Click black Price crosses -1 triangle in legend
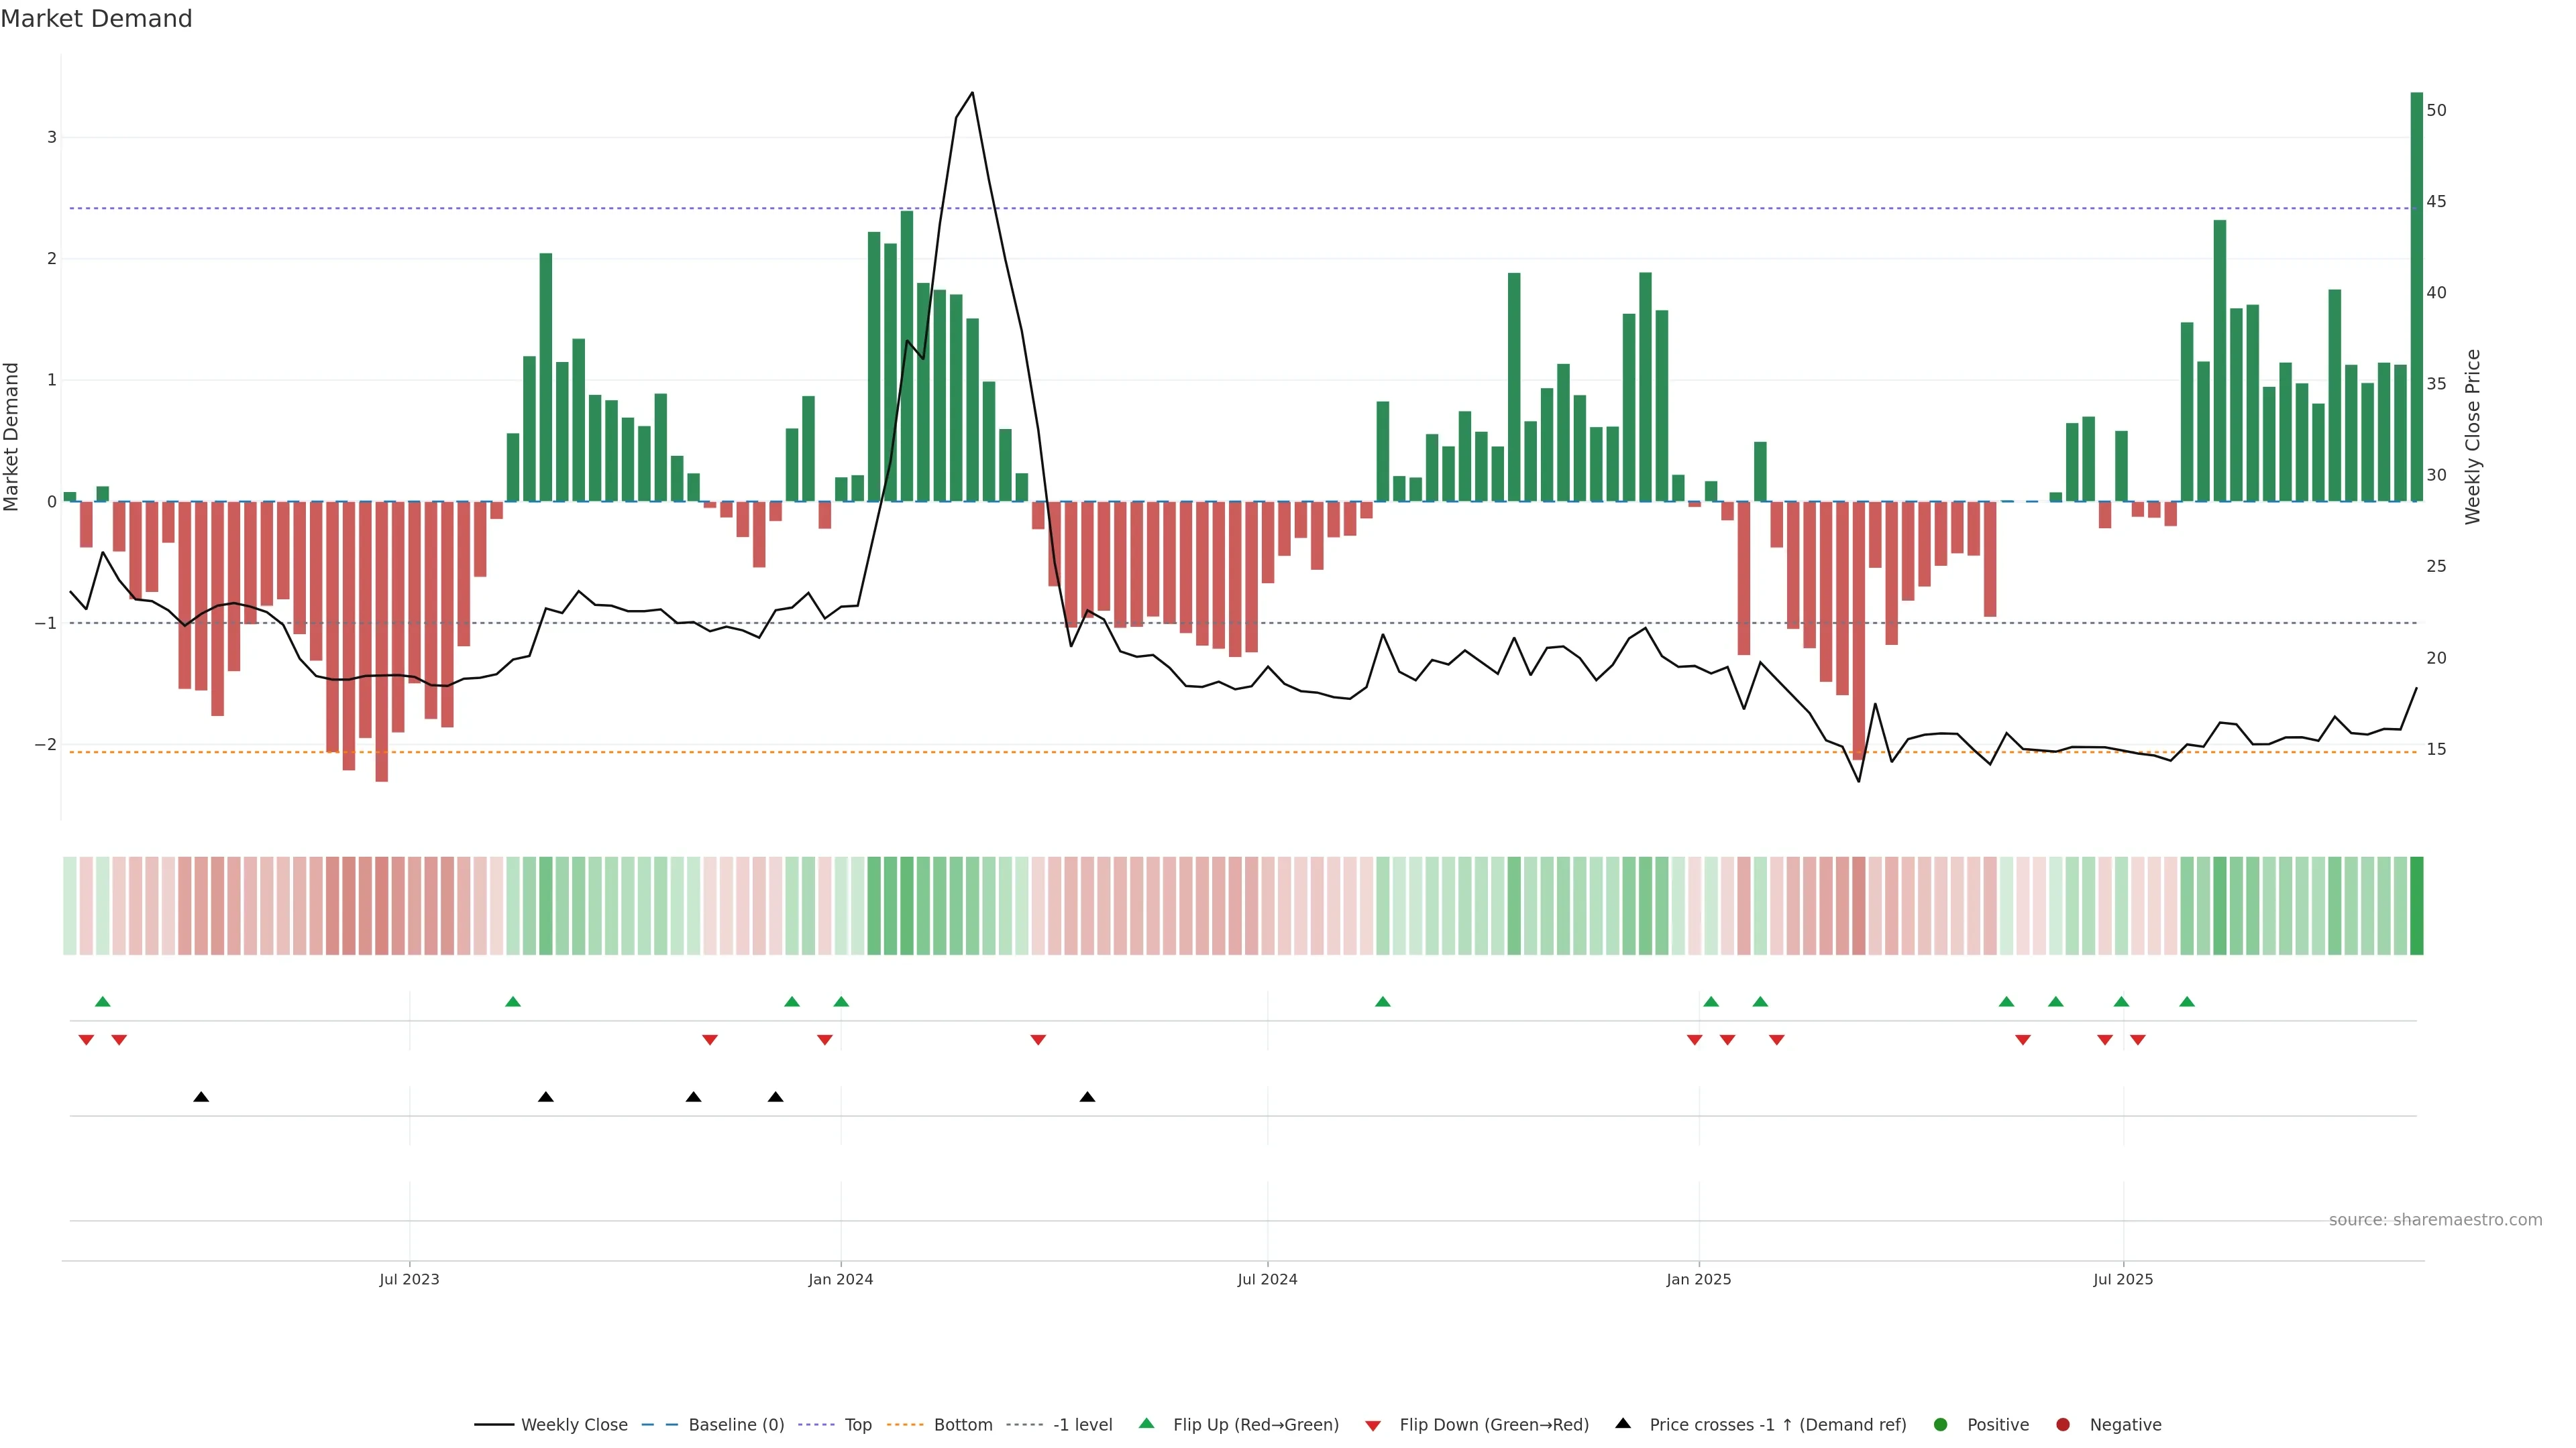 point(1623,1423)
